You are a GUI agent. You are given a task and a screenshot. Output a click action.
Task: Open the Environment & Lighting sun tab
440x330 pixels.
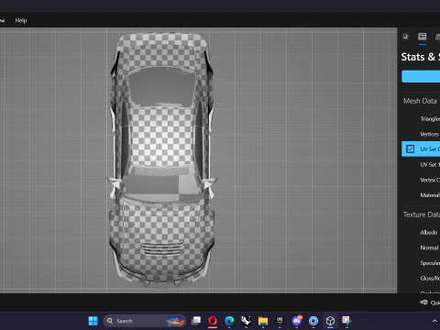click(405, 37)
